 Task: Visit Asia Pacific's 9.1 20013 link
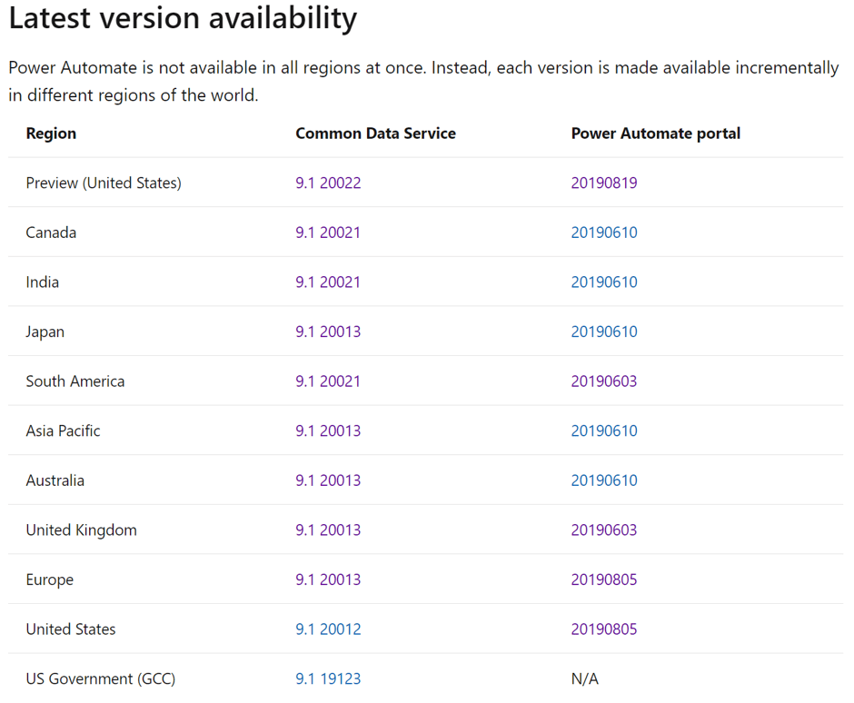328,431
